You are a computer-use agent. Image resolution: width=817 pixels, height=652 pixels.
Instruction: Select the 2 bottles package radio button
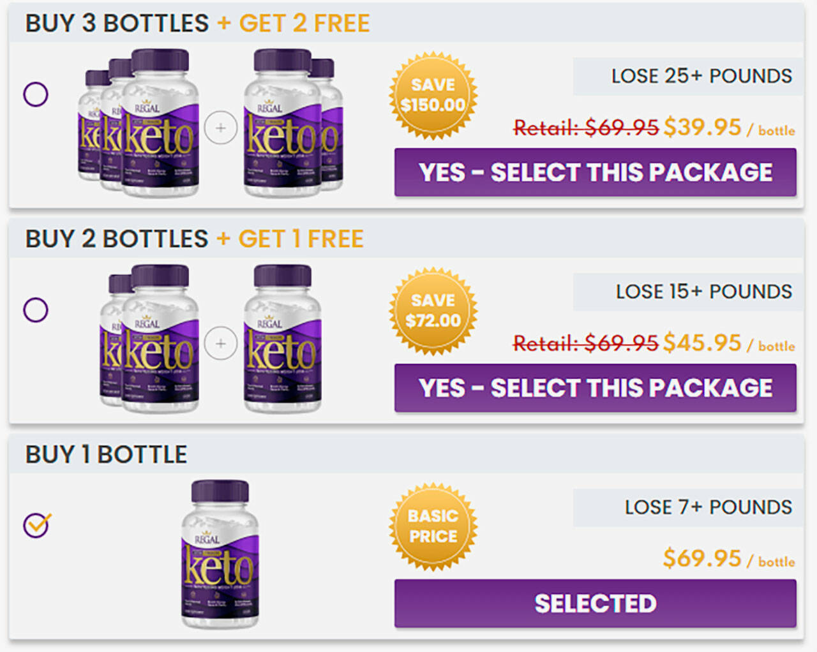pyautogui.click(x=36, y=310)
